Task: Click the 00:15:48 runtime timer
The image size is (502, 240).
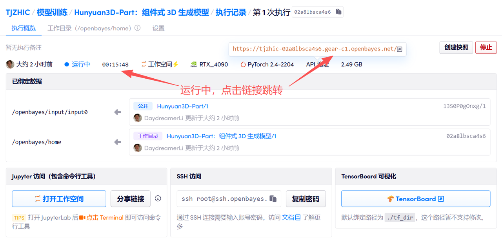Action: [x=115, y=64]
